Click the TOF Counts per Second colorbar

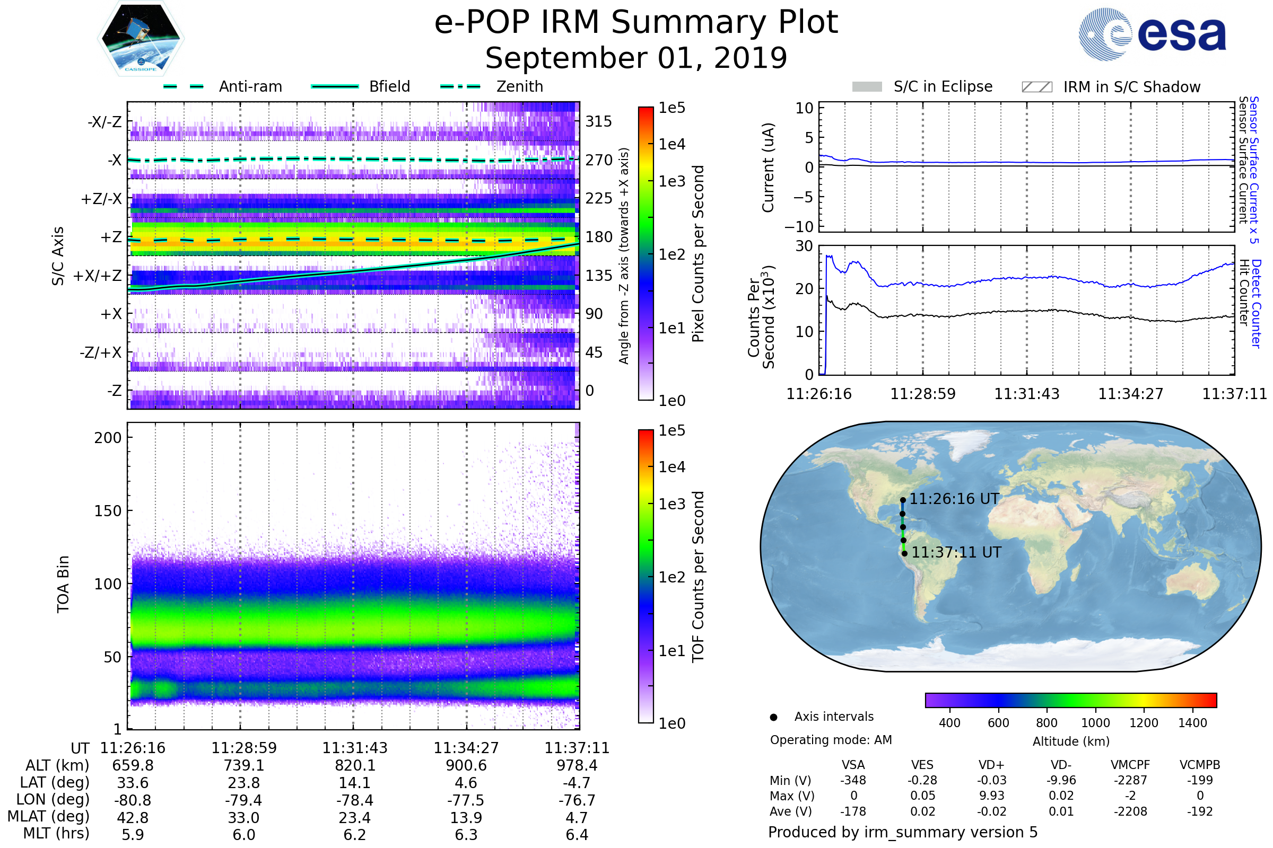[x=646, y=576]
